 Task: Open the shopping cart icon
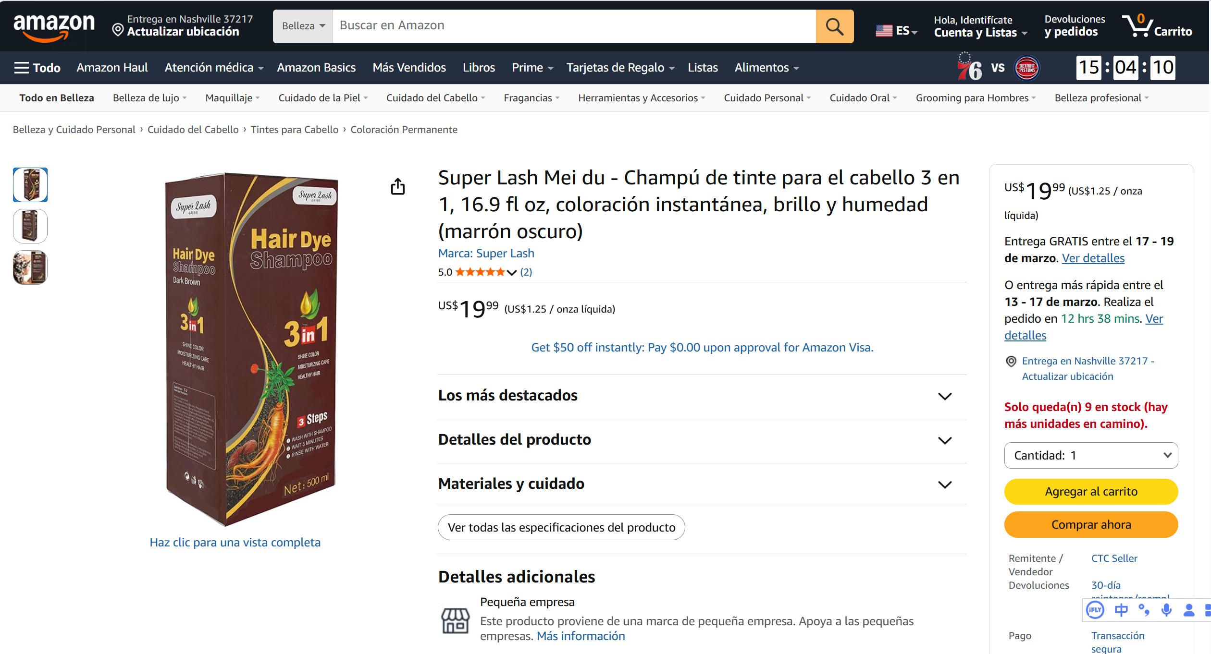pyautogui.click(x=1158, y=26)
